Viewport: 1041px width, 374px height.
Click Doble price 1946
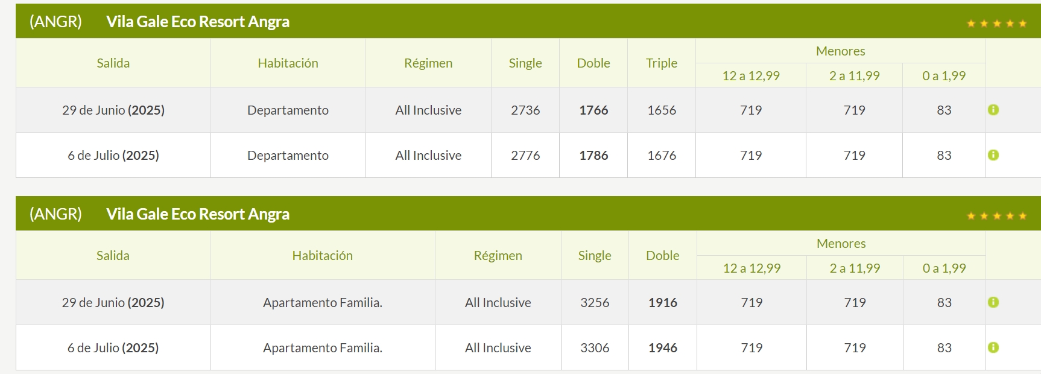point(663,347)
